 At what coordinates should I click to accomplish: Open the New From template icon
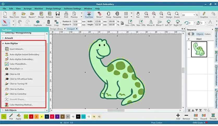(14, 14)
